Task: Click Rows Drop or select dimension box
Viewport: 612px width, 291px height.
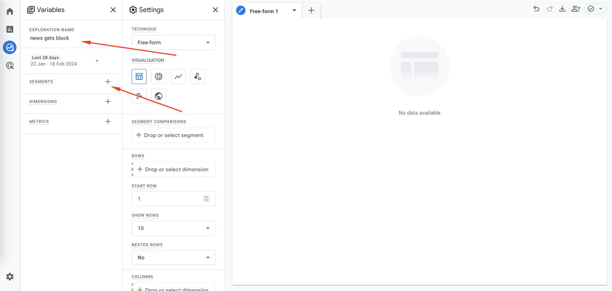Action: click(x=174, y=169)
